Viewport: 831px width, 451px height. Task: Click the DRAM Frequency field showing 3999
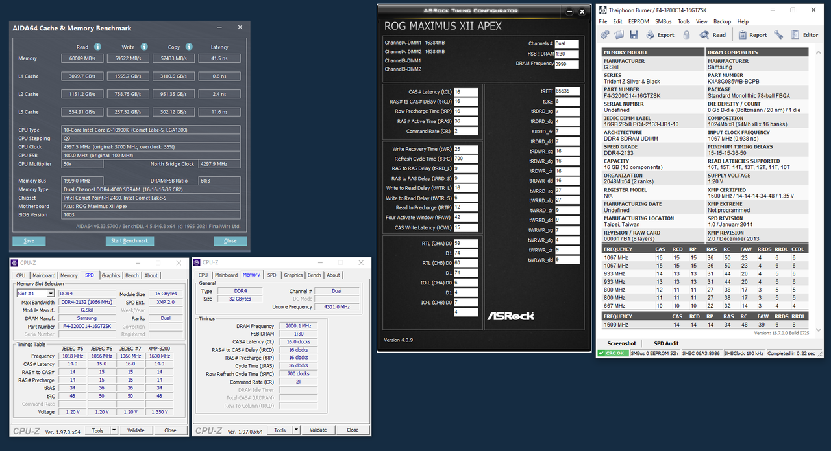[x=567, y=64]
